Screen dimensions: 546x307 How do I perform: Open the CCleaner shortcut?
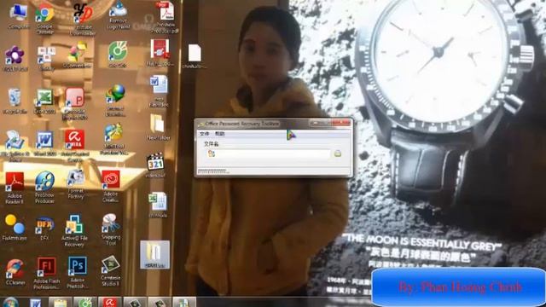pos(15,272)
